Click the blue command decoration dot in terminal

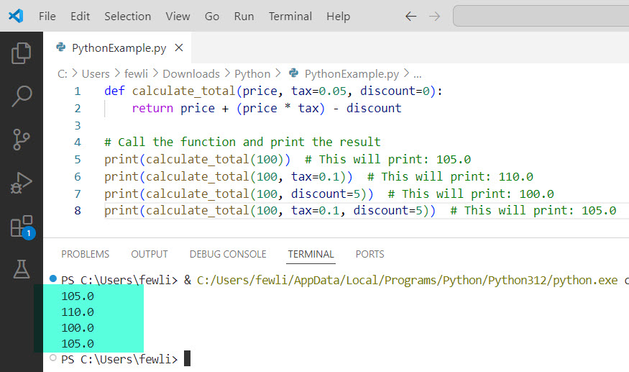pyautogui.click(x=53, y=278)
